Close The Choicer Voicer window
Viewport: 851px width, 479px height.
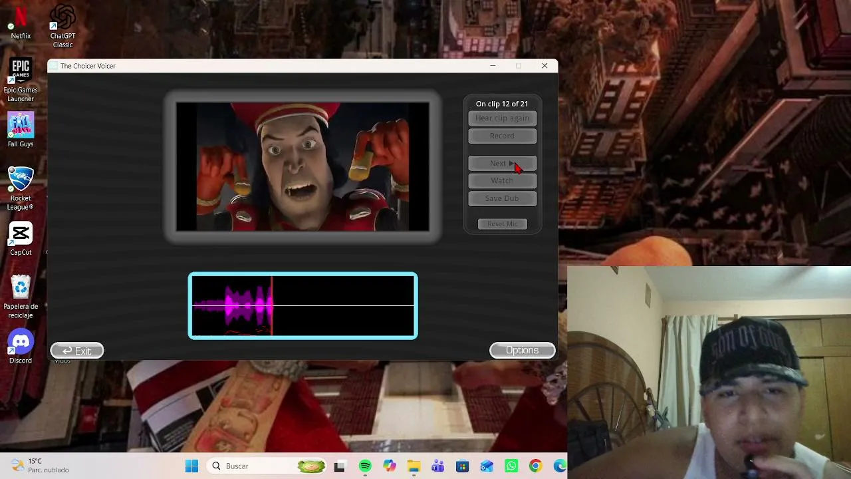pos(545,66)
